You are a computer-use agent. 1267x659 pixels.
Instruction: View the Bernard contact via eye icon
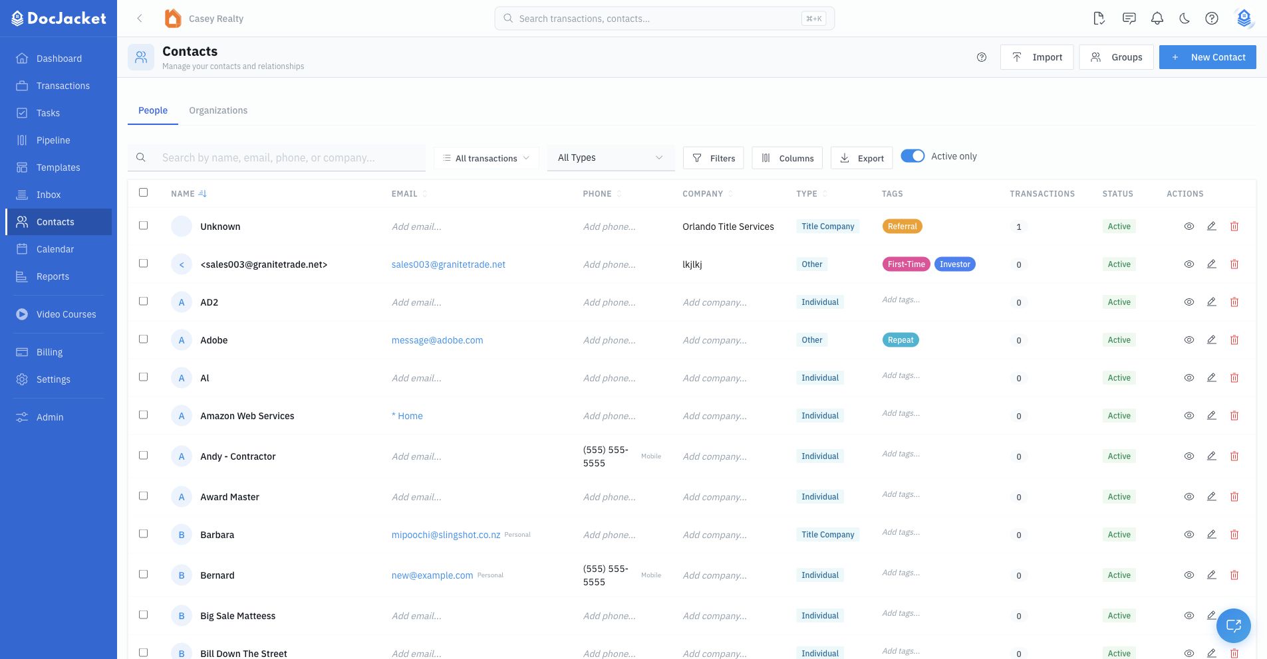tap(1189, 575)
